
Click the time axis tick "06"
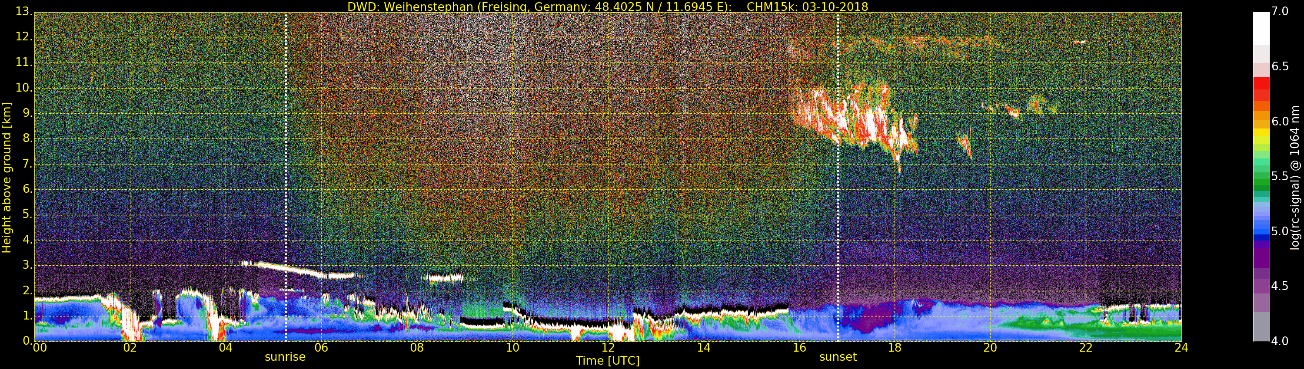click(322, 348)
